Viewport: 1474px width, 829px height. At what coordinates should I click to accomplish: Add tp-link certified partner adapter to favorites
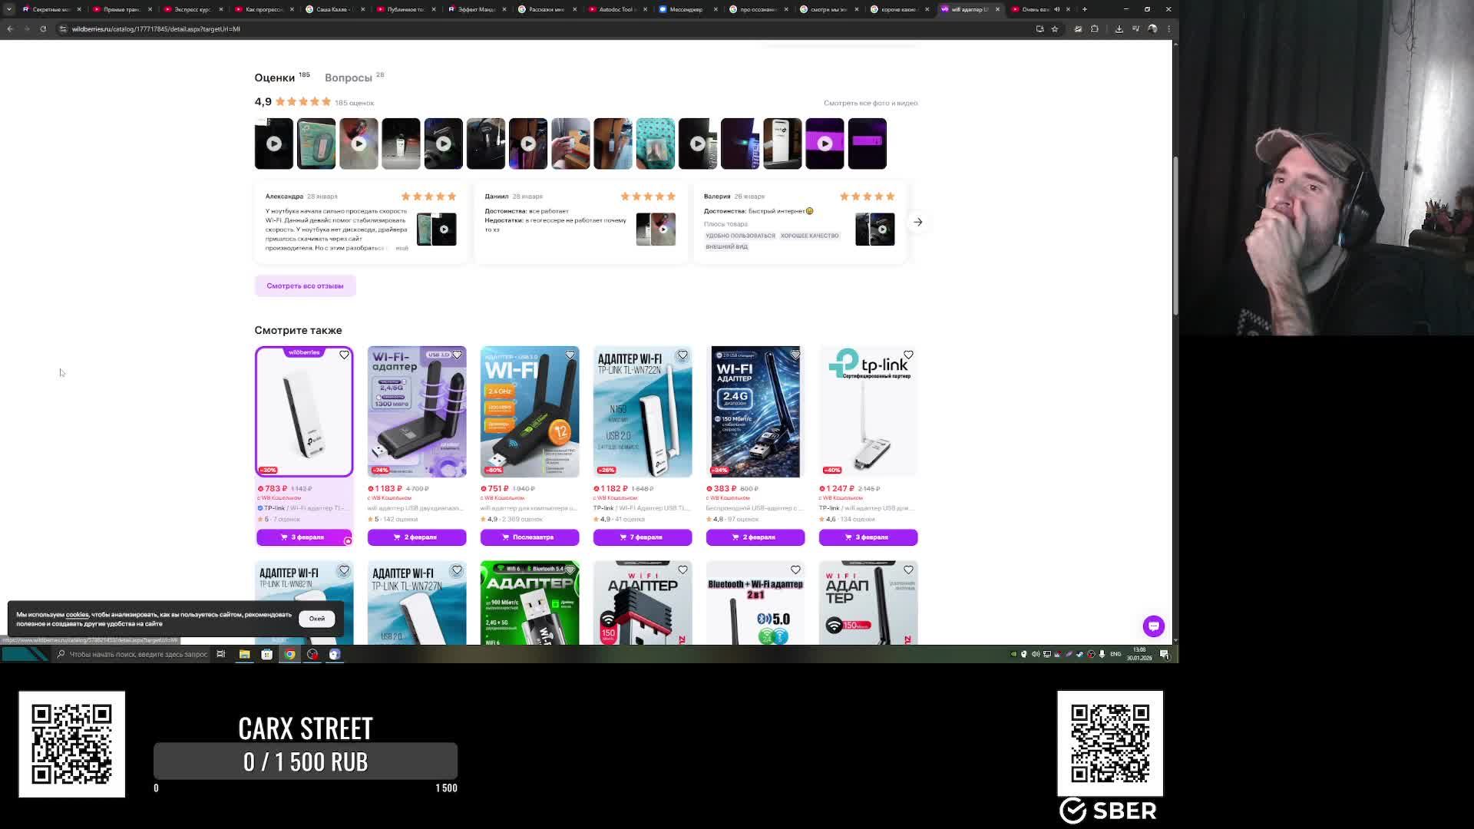[x=908, y=355]
